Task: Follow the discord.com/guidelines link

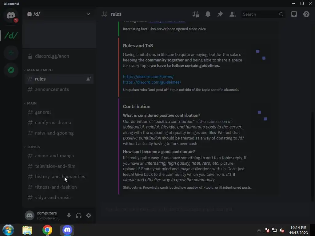Action: [x=152, y=82]
